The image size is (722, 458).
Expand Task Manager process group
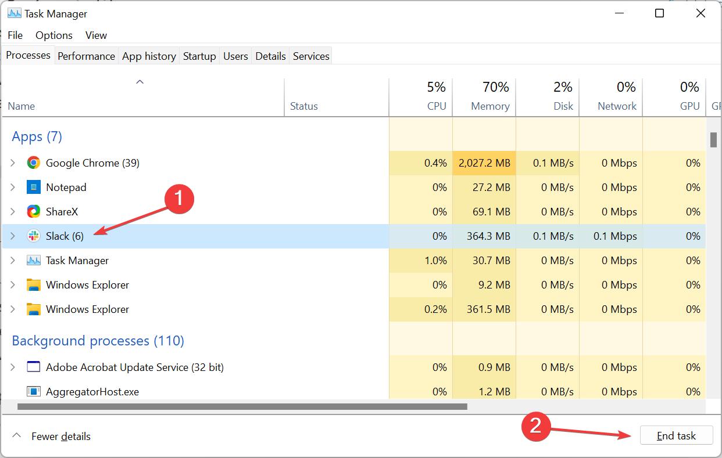coord(13,261)
